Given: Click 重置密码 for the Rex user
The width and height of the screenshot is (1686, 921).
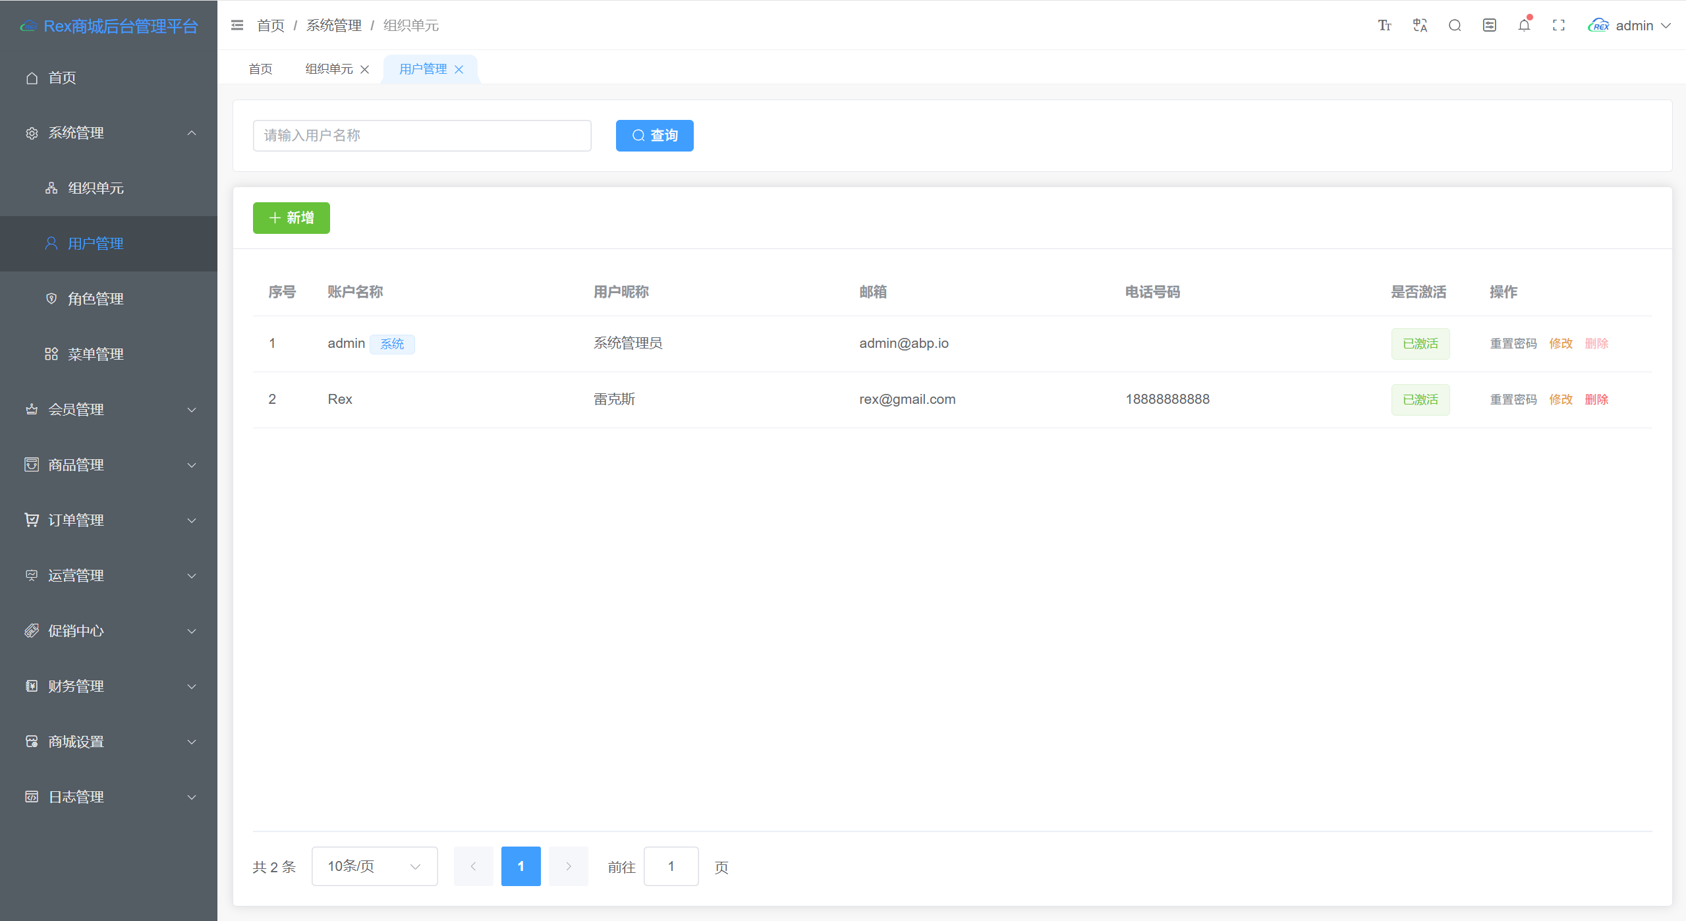Looking at the screenshot, I should click(x=1513, y=400).
